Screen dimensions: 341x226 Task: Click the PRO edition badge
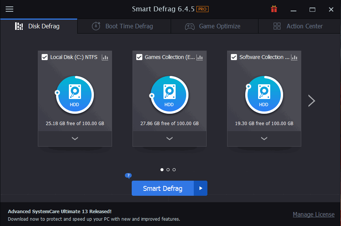click(202, 9)
